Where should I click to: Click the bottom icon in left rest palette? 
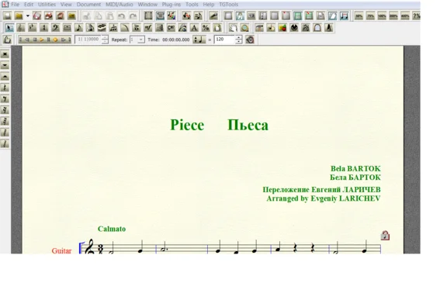[x=5, y=143]
